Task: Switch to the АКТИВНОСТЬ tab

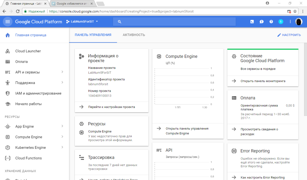Action: [134, 35]
